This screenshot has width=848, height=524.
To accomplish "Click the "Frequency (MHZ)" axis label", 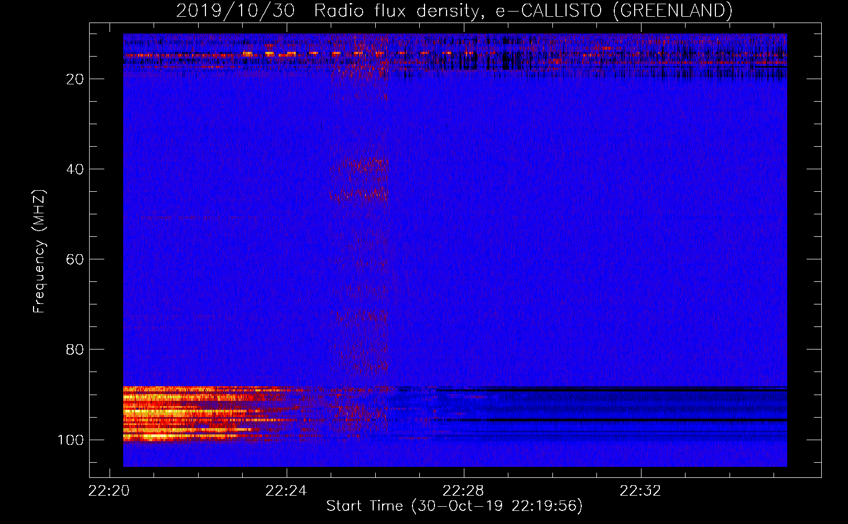I will [39, 251].
